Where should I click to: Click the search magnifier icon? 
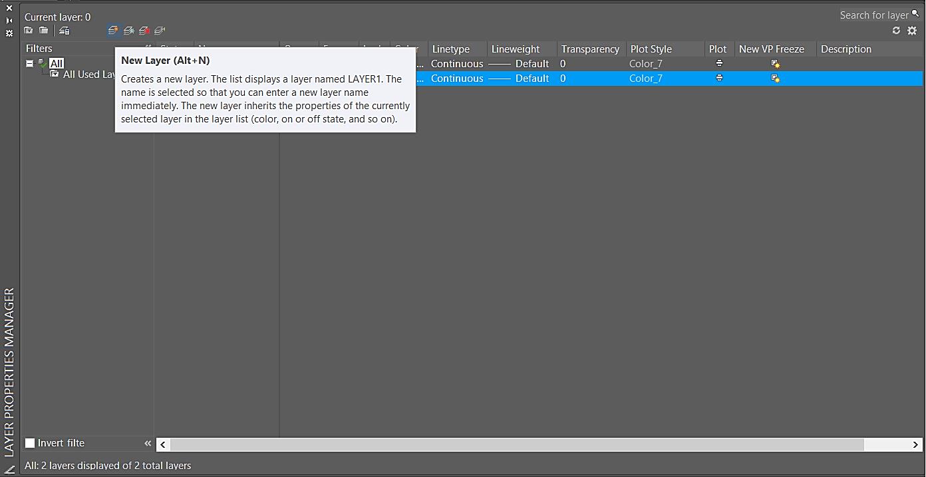click(915, 14)
